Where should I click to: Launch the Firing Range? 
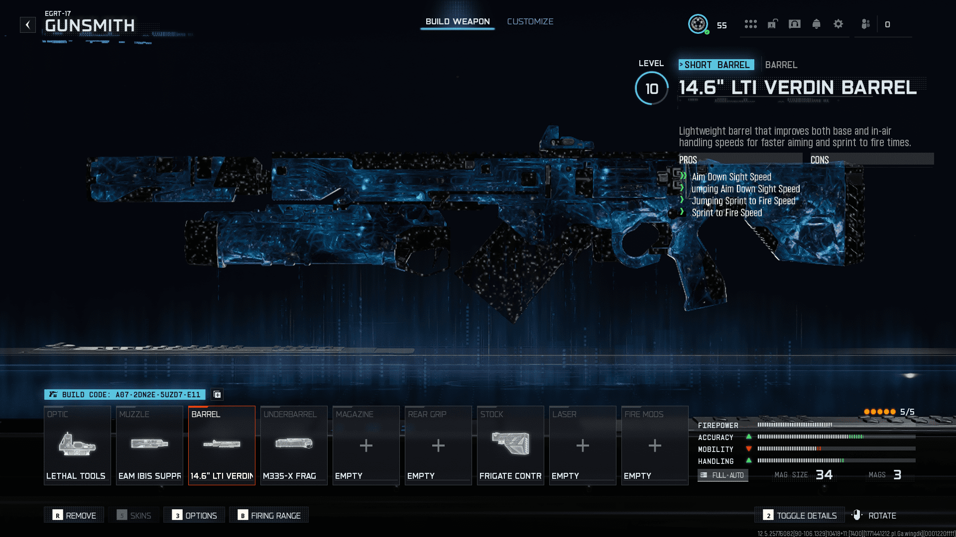(x=269, y=515)
